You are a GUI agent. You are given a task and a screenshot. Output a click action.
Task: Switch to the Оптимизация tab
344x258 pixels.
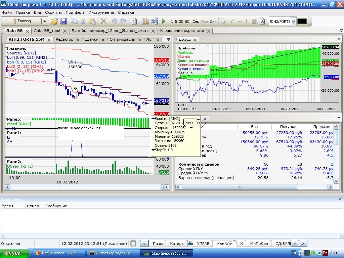pyautogui.click(x=122, y=39)
